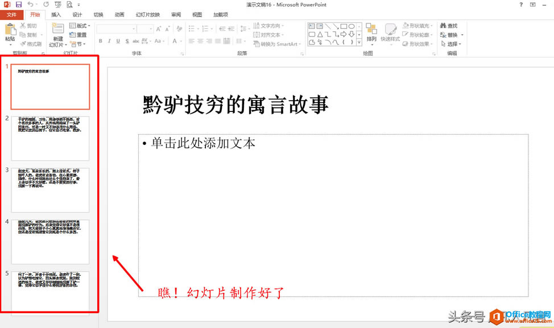Toggle Underline formatting
The width and height of the screenshot is (554, 328).
[118, 41]
